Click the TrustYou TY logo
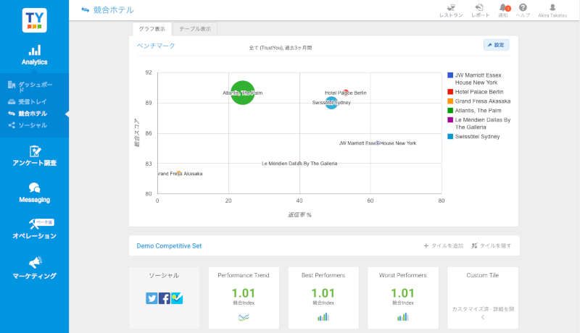The image size is (580, 333). click(34, 20)
